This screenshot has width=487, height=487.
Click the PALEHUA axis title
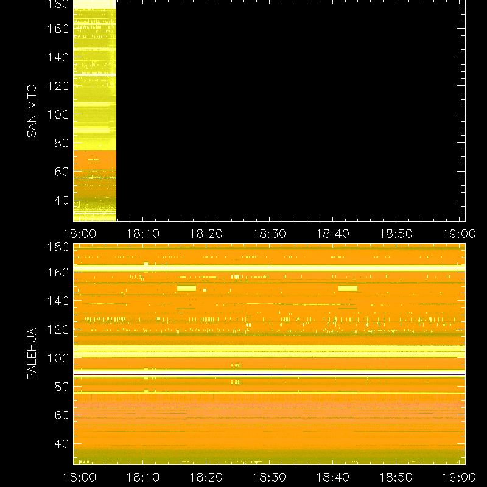tap(32, 354)
